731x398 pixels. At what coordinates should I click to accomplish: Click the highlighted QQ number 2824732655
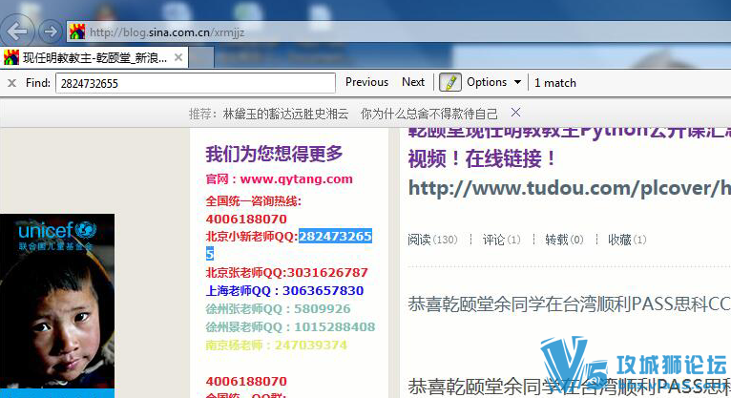click(x=335, y=237)
